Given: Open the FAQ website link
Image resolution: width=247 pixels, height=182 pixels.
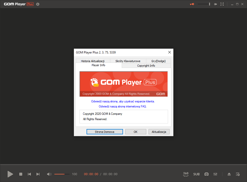Looking at the screenshot, I should click(x=123, y=106).
